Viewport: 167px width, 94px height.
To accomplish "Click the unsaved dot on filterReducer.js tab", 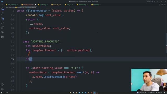I will tap(35, 5).
